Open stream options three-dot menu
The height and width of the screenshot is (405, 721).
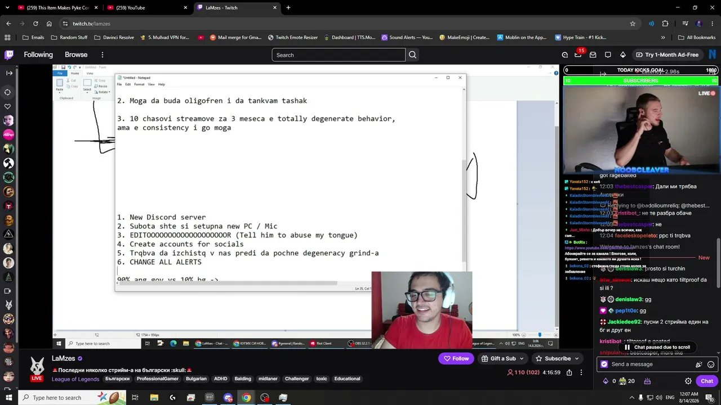582,372
